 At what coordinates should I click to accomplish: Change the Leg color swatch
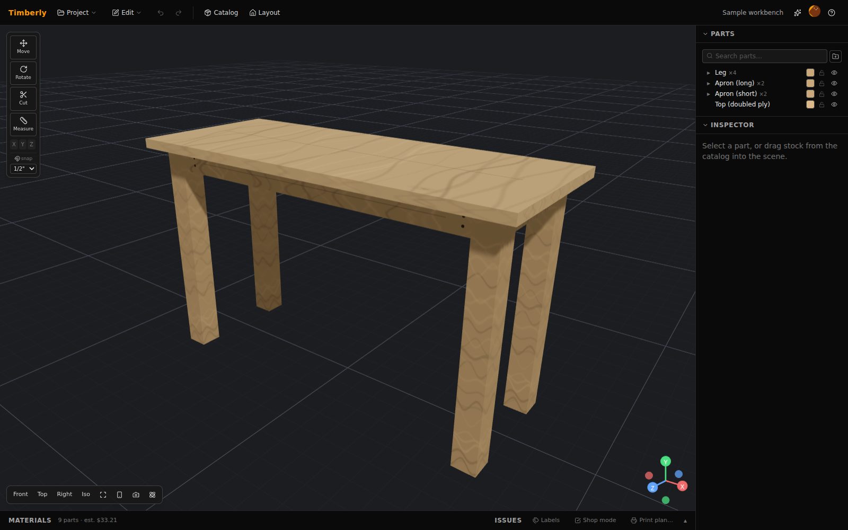[810, 73]
